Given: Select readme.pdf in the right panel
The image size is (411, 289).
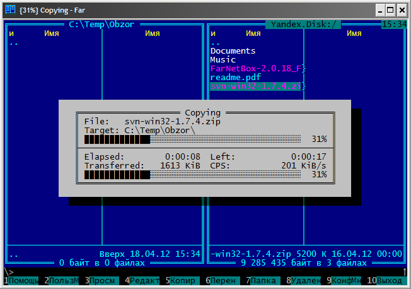Looking at the screenshot, I should (235, 78).
